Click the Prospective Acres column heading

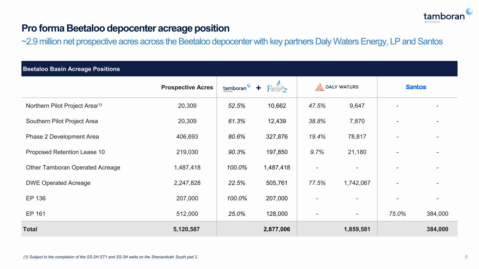(x=187, y=87)
